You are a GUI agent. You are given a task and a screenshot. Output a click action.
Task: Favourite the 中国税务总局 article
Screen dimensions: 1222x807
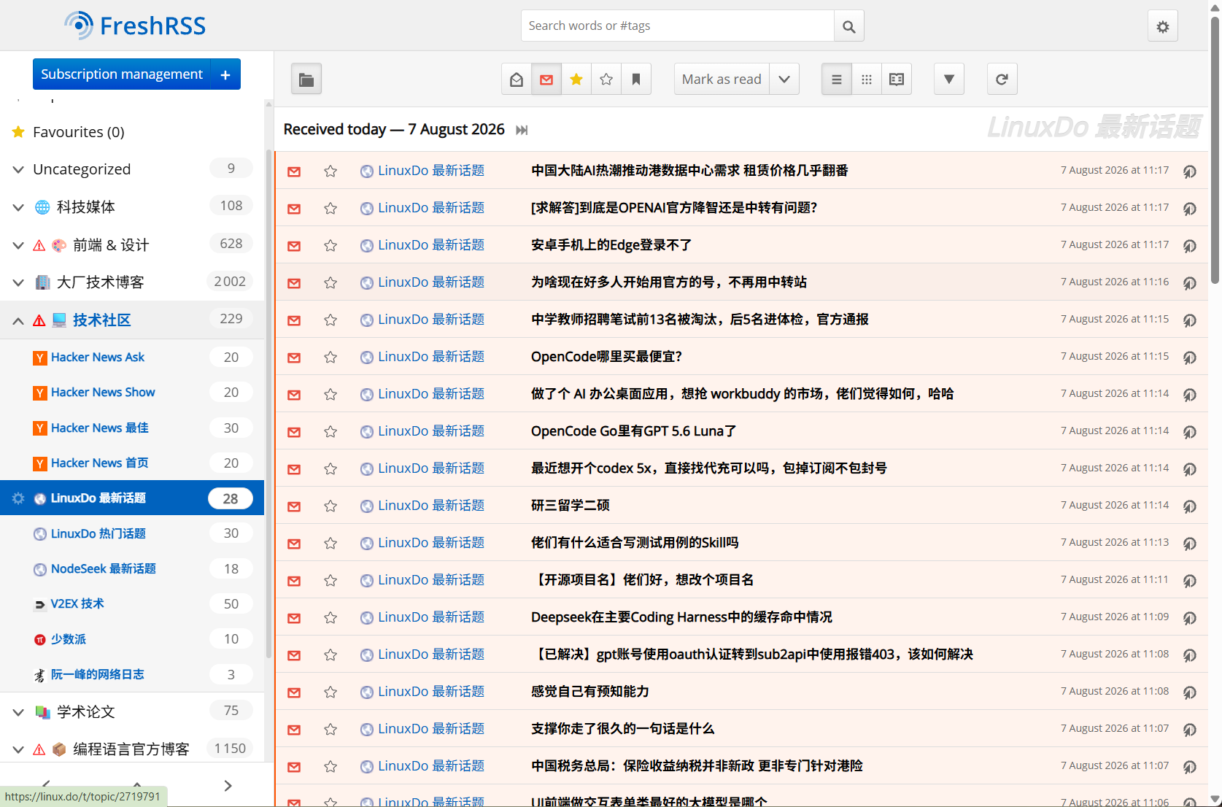(330, 767)
